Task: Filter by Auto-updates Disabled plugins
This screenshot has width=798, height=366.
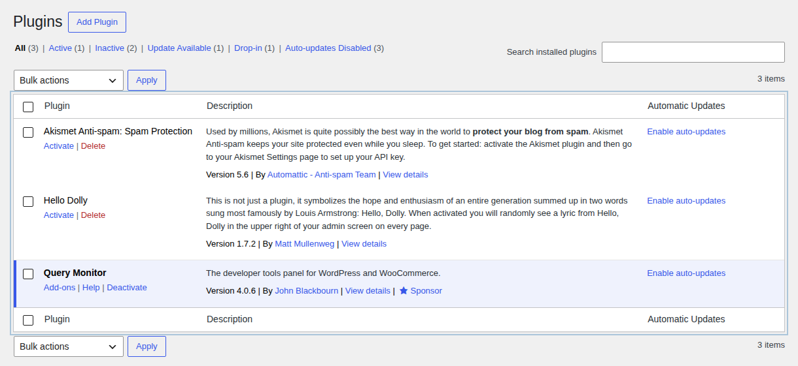Action: click(x=328, y=48)
